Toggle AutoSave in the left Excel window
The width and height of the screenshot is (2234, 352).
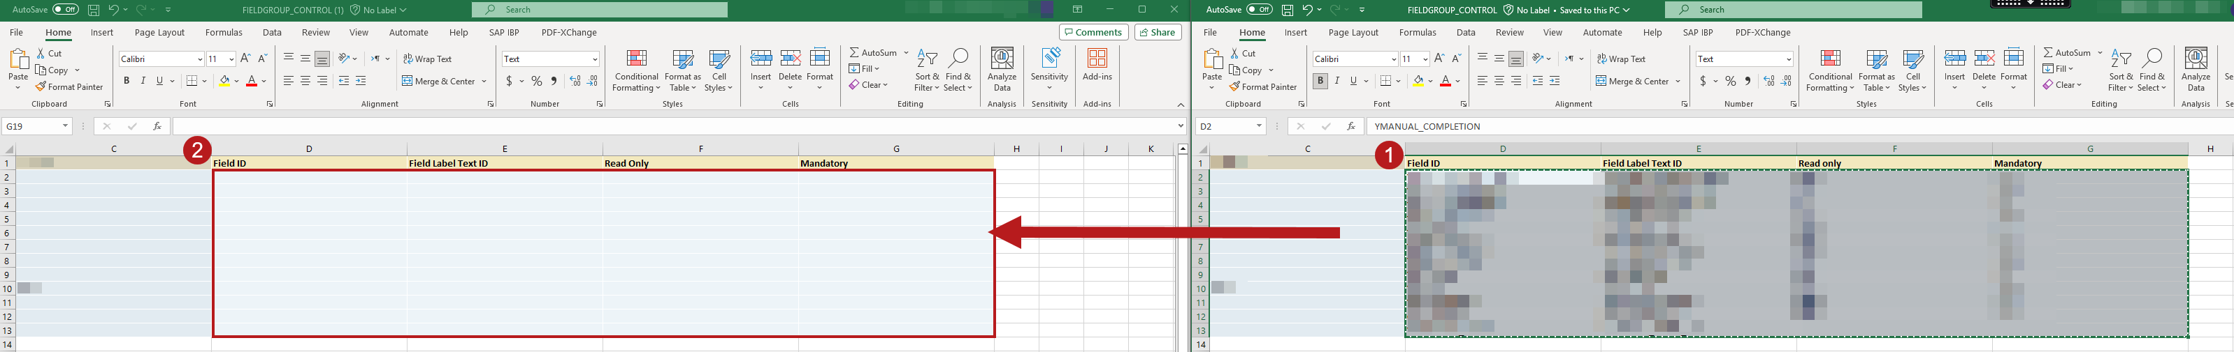66,10
